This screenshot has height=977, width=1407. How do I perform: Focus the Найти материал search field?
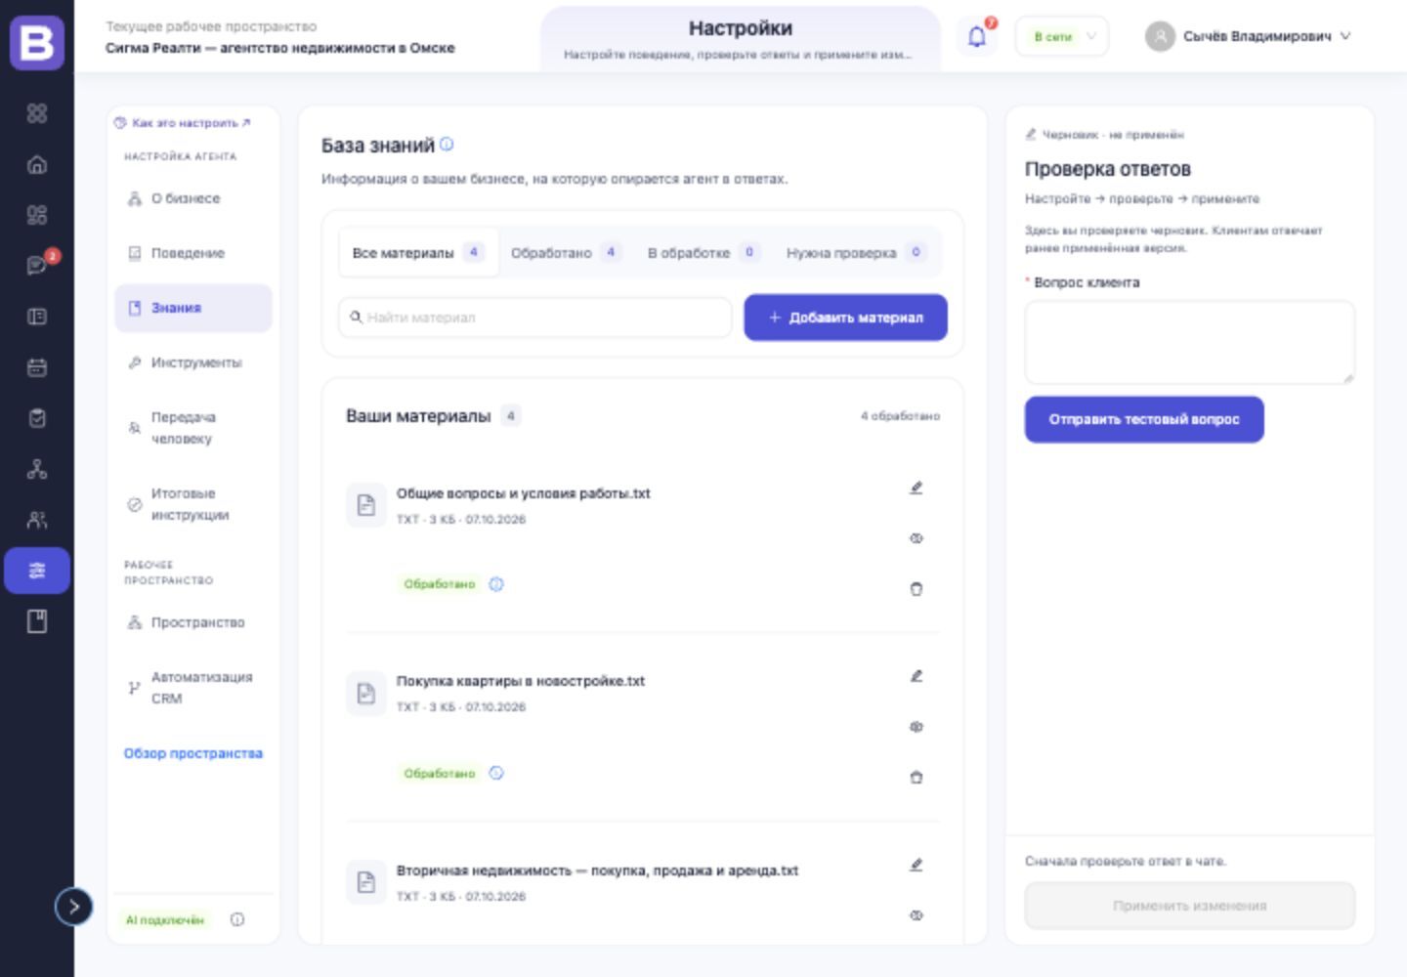[535, 318]
